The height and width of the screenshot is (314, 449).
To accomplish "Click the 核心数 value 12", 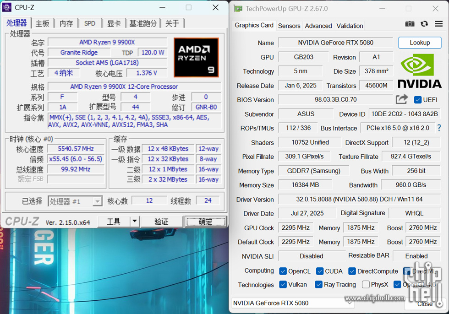I will click(149, 201).
